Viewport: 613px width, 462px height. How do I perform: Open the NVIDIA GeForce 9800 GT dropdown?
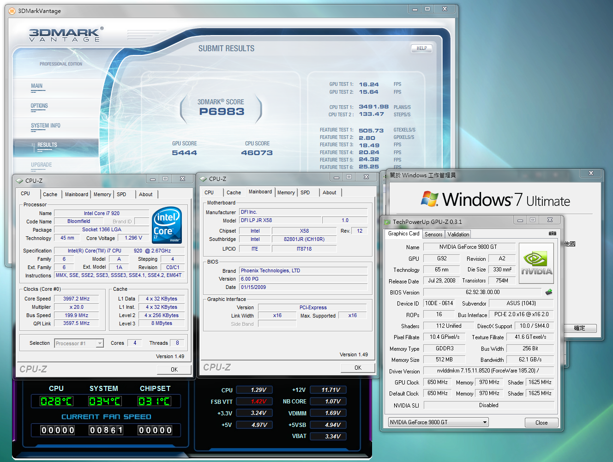click(485, 422)
